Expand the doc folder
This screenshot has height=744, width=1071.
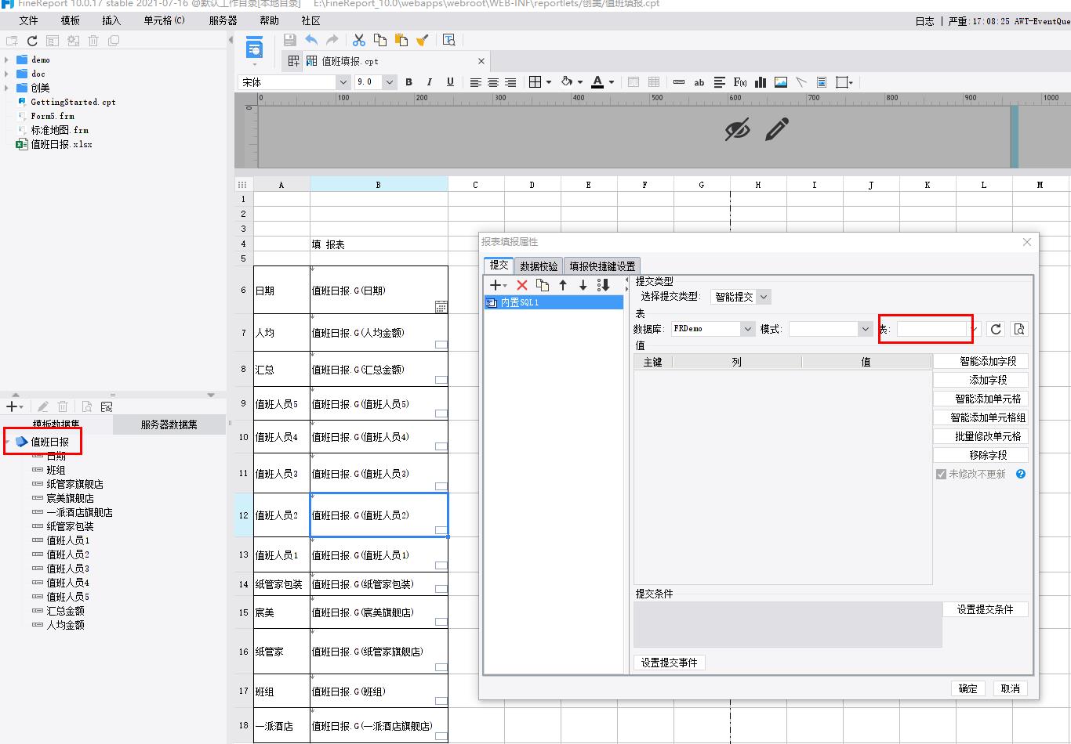point(7,74)
